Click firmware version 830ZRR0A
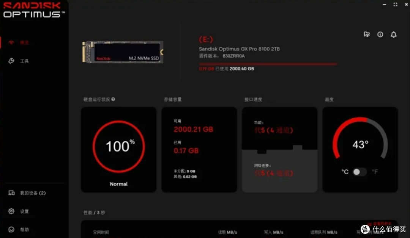This screenshot has width=410, height=238. coord(233,56)
